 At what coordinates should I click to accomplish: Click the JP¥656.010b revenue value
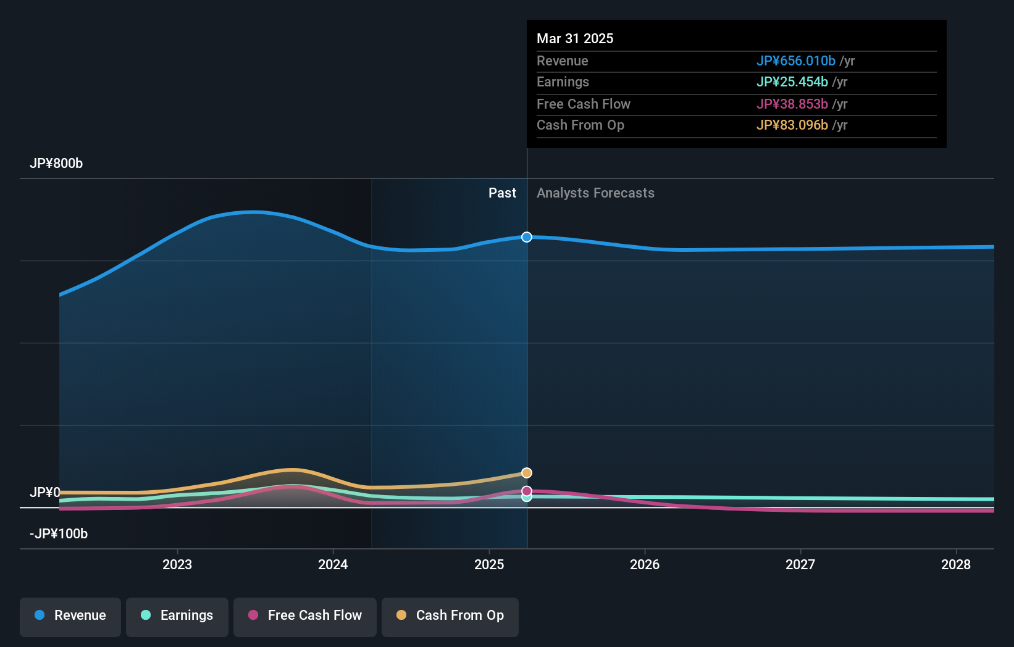click(796, 61)
